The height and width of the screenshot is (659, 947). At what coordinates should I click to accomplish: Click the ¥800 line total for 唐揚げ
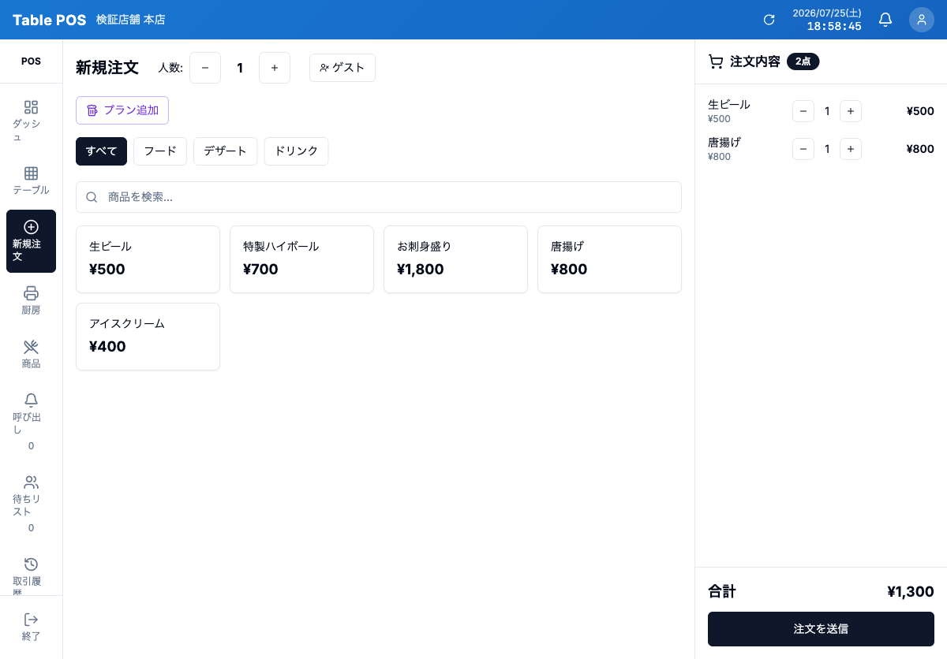point(920,149)
